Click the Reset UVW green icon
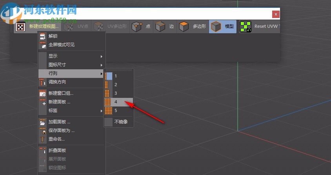 [x=245, y=27]
